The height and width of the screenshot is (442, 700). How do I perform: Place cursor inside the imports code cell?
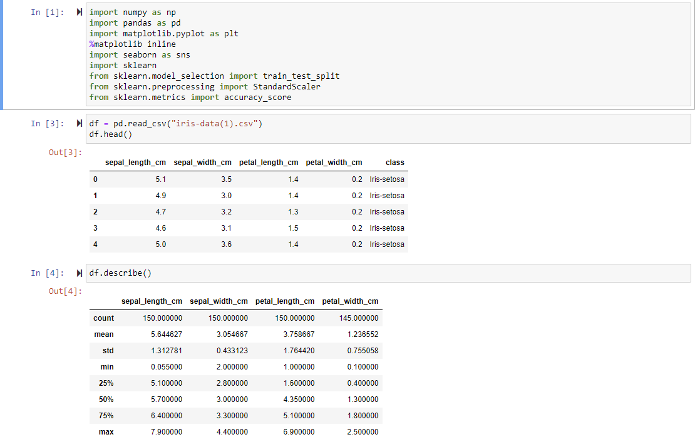188,54
